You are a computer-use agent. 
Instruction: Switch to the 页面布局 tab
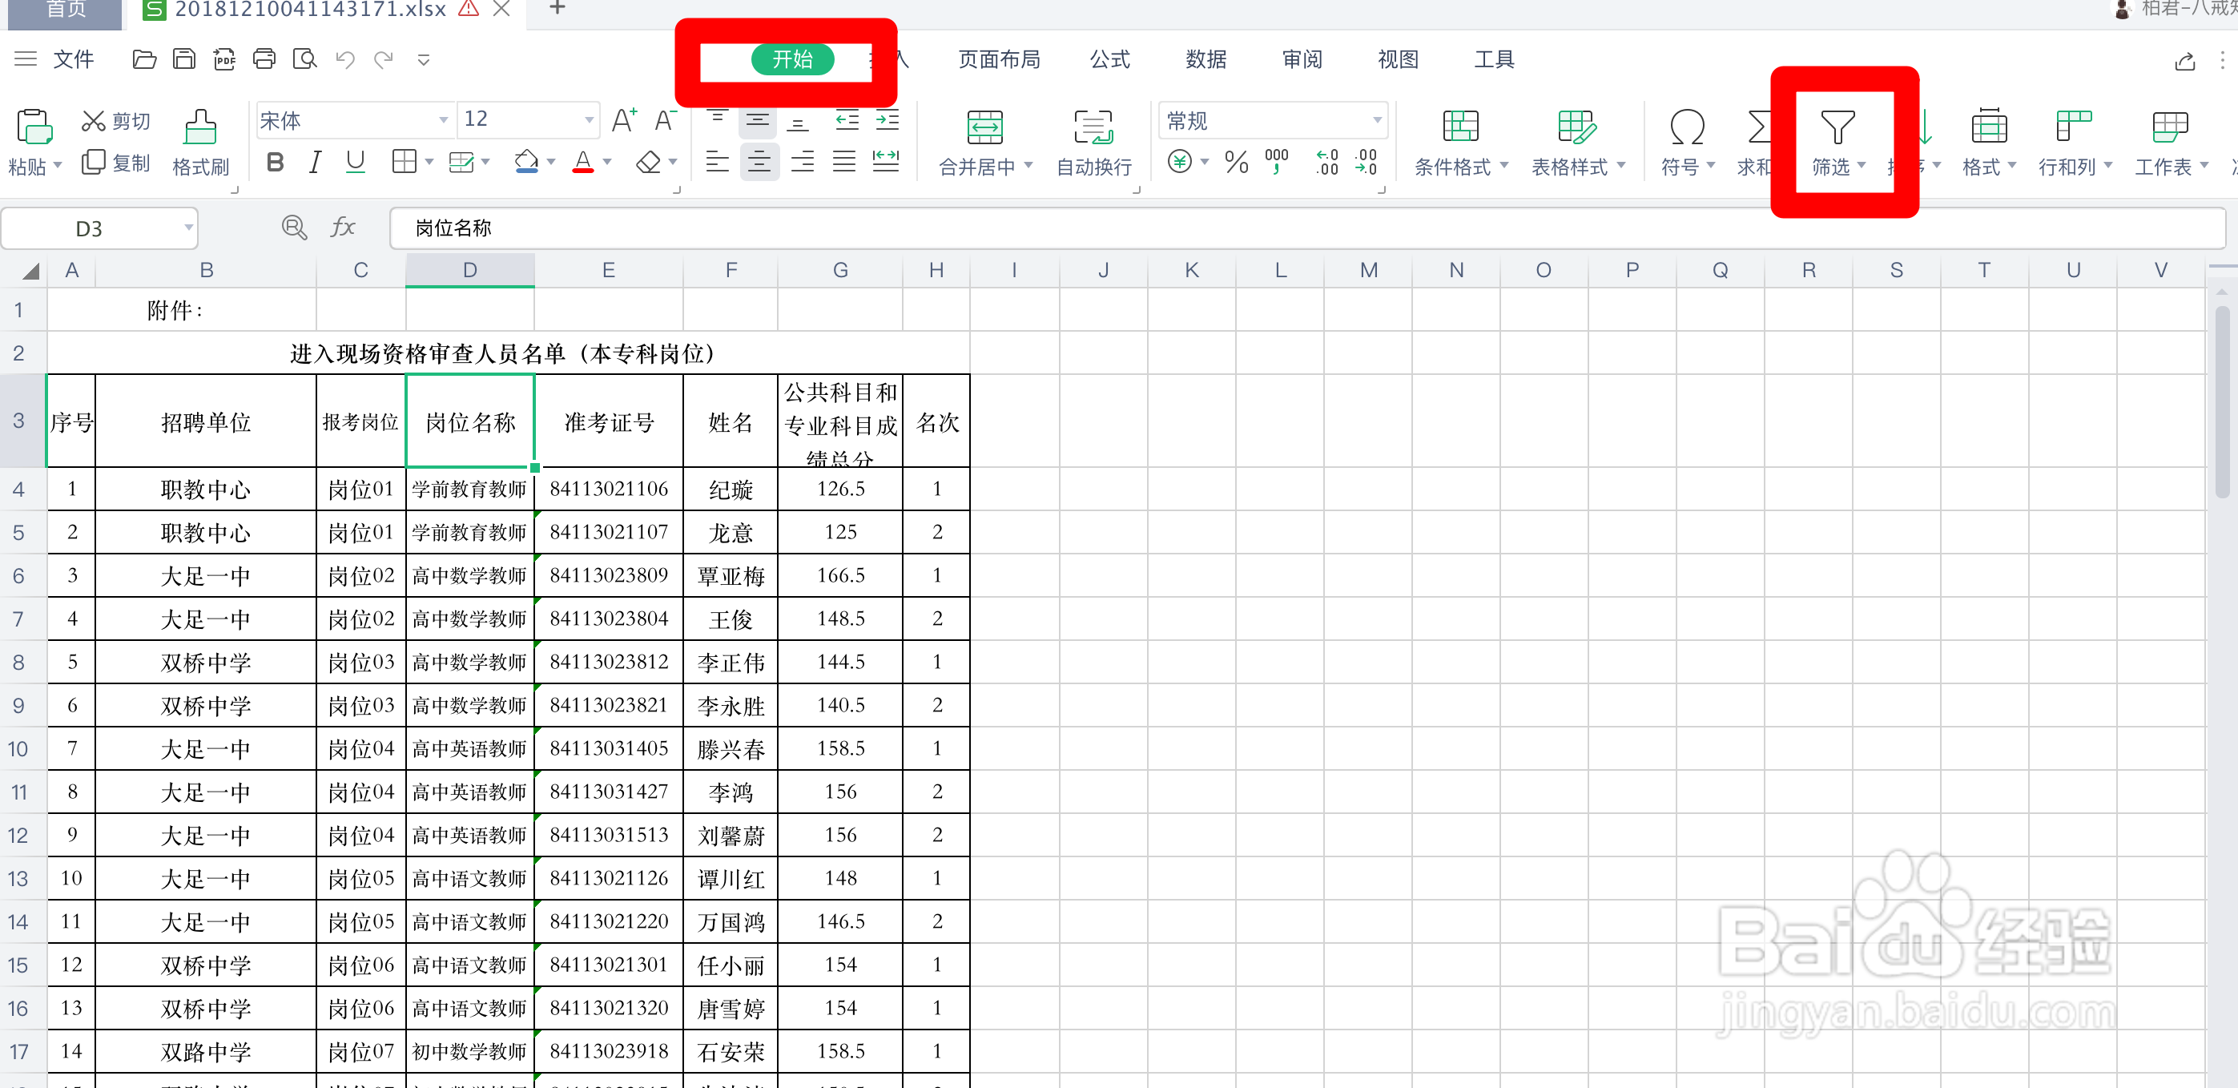[x=999, y=59]
